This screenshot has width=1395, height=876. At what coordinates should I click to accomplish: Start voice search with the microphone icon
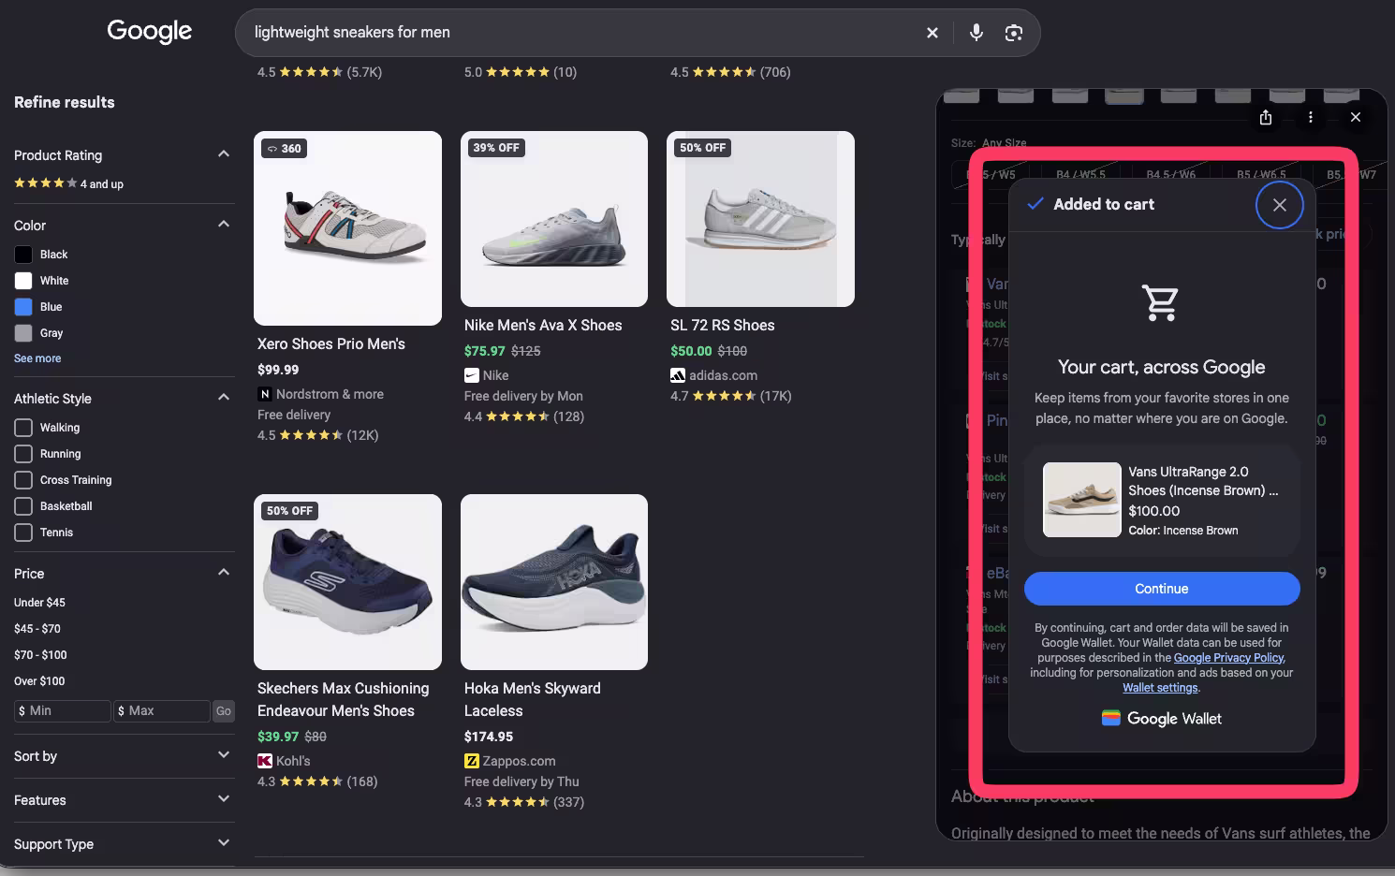pos(976,33)
